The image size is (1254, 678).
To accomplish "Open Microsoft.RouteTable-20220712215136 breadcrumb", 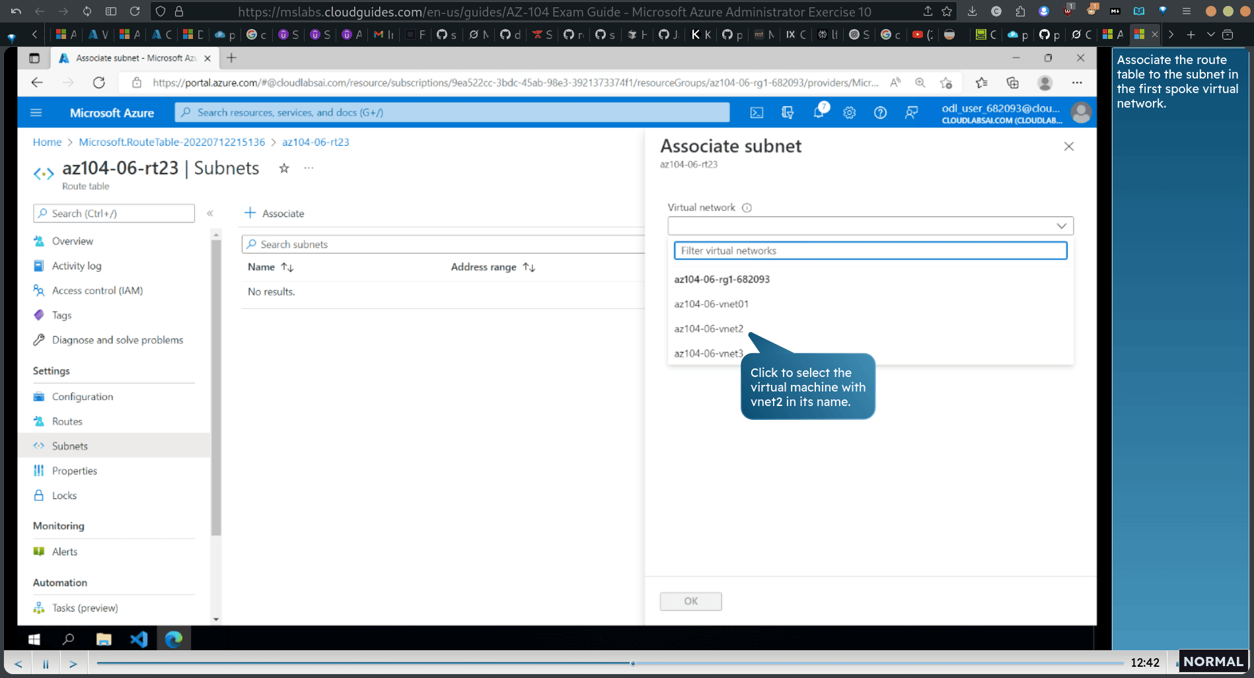I will coord(172,142).
